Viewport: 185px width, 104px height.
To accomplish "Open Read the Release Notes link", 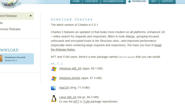I will click(x=63, y=50).
